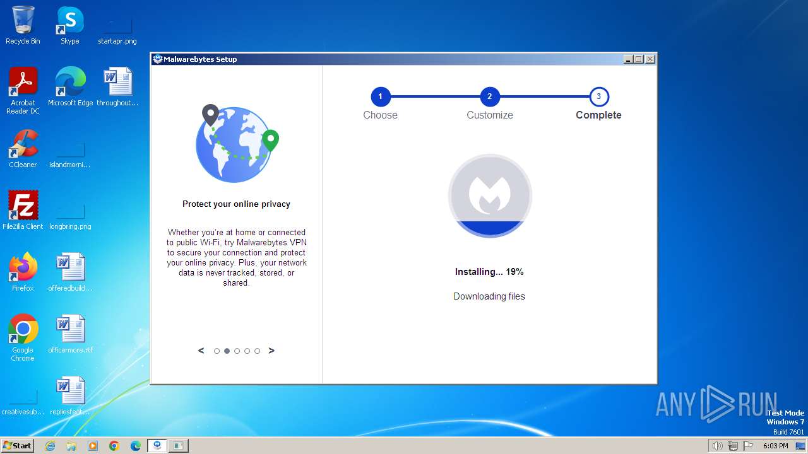Select the fourth carousel dot
Screen dimensions: 808x454
(247, 351)
